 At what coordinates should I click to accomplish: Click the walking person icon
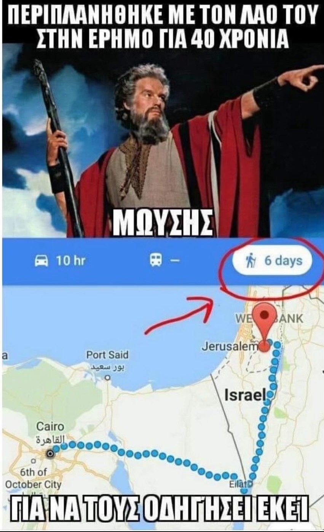point(251,261)
